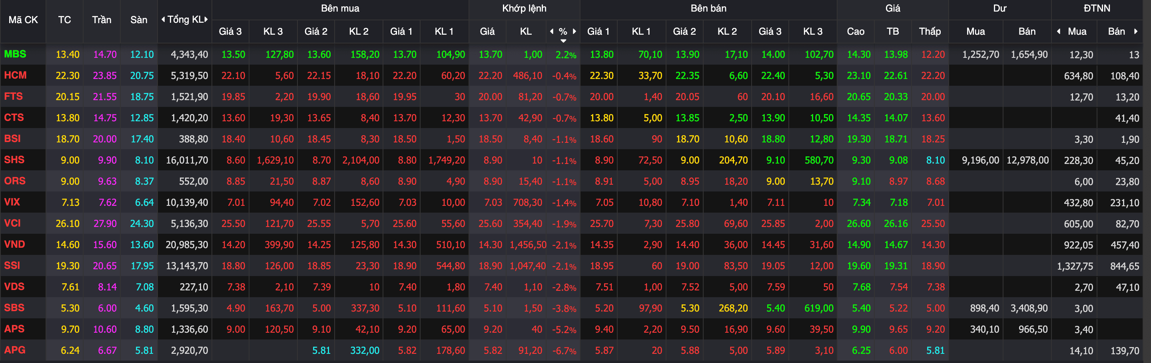Click SSI foreign buy value 1,327,75
This screenshot has height=363, width=1151.
pos(1075,266)
